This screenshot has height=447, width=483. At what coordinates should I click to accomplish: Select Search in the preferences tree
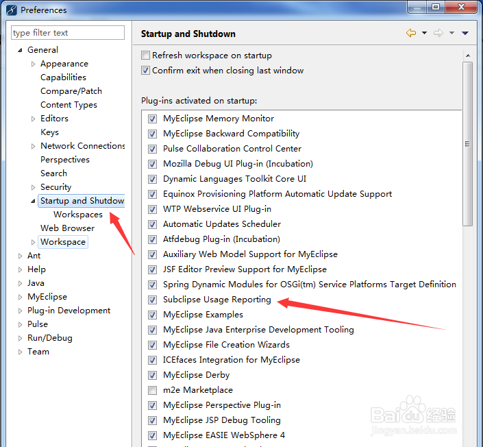pos(53,173)
